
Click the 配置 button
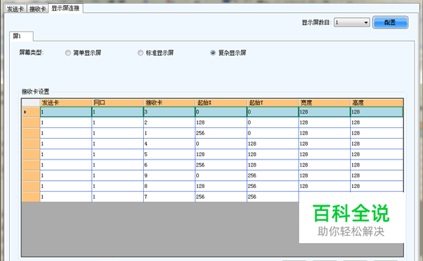click(x=390, y=22)
